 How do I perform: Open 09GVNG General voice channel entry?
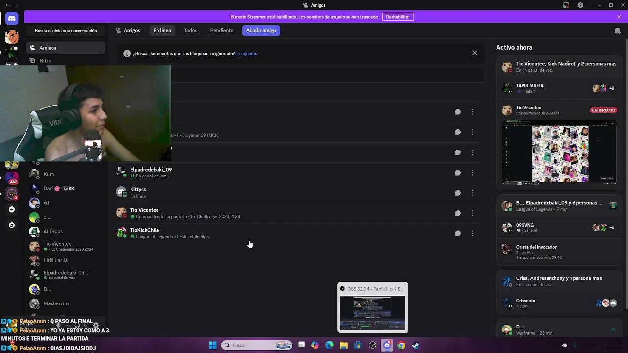click(x=559, y=227)
